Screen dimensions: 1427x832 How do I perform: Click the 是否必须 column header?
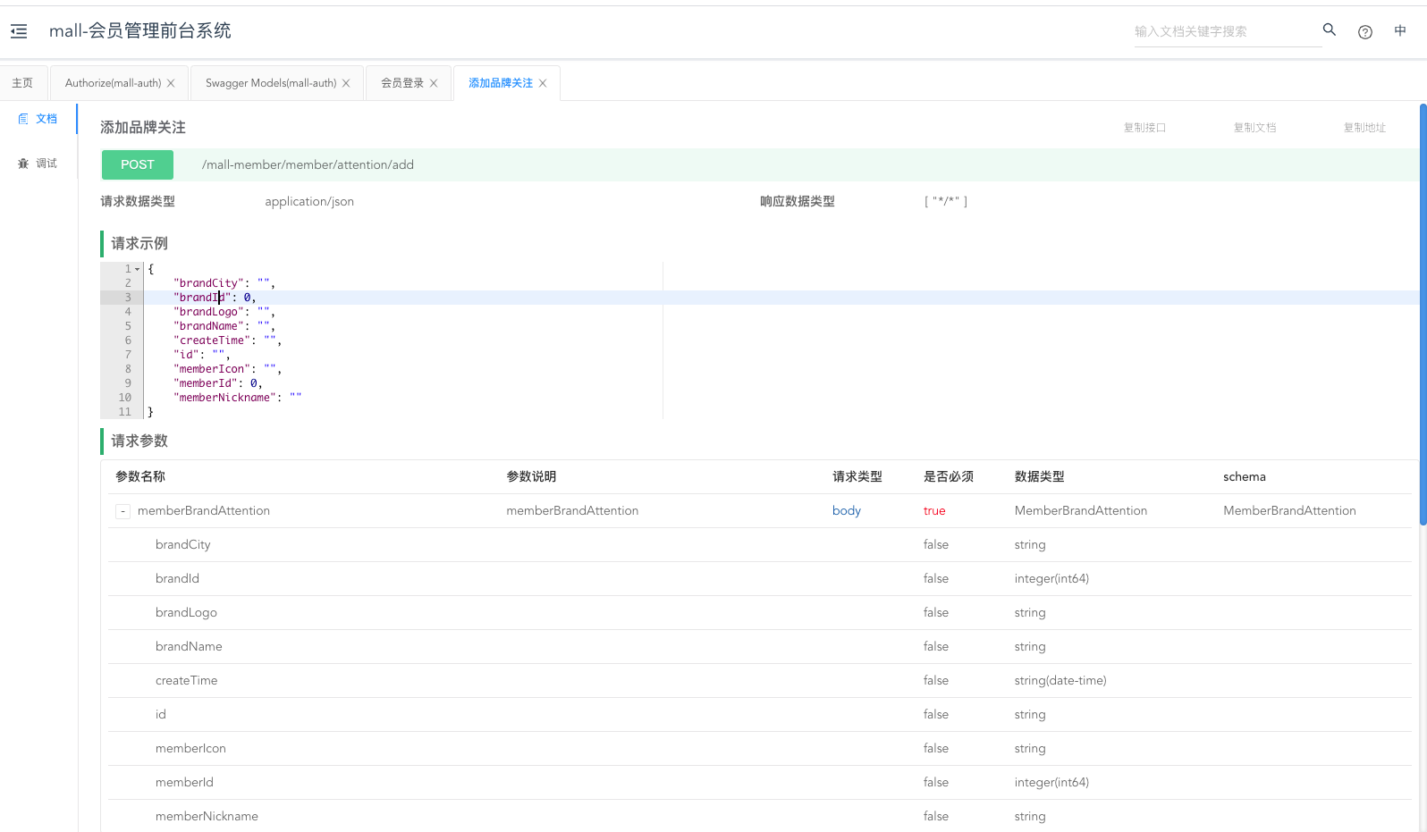tap(949, 477)
